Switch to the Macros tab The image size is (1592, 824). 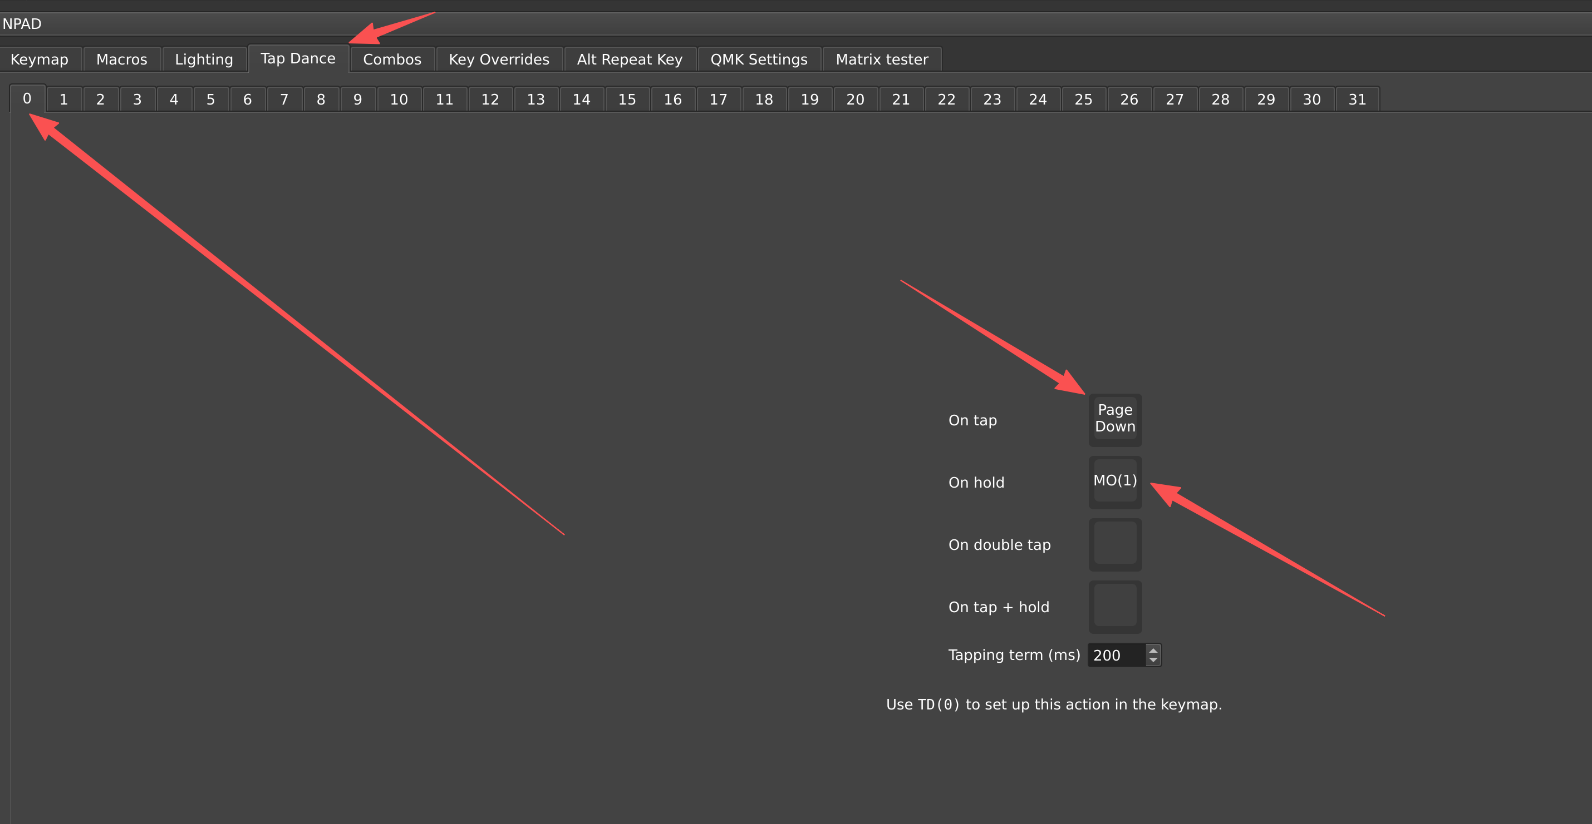(122, 59)
